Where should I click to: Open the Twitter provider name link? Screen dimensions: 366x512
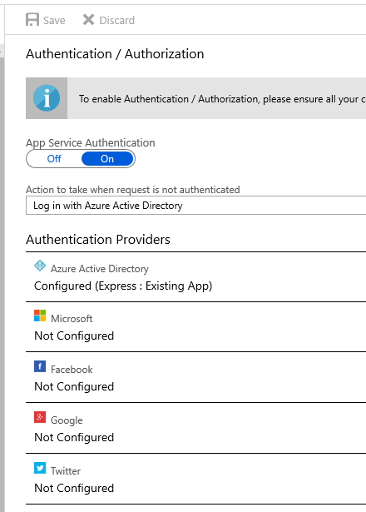coord(66,471)
